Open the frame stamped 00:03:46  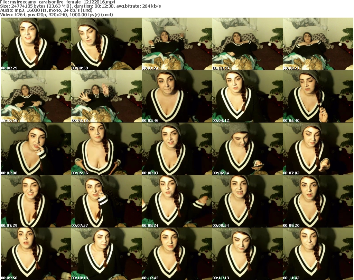coord(177,96)
